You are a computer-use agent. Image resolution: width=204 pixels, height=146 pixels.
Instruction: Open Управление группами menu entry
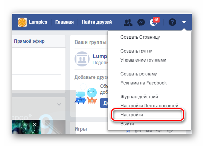[143, 60]
